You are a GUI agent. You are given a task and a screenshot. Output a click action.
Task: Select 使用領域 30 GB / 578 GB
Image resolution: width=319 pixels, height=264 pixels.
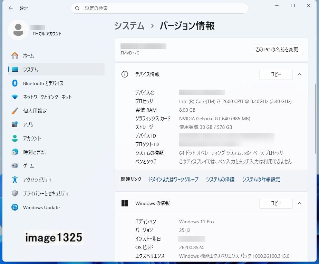pyautogui.click(x=206, y=127)
